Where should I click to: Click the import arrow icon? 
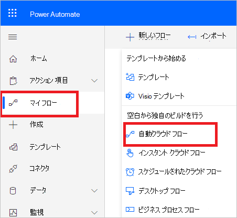192,37
